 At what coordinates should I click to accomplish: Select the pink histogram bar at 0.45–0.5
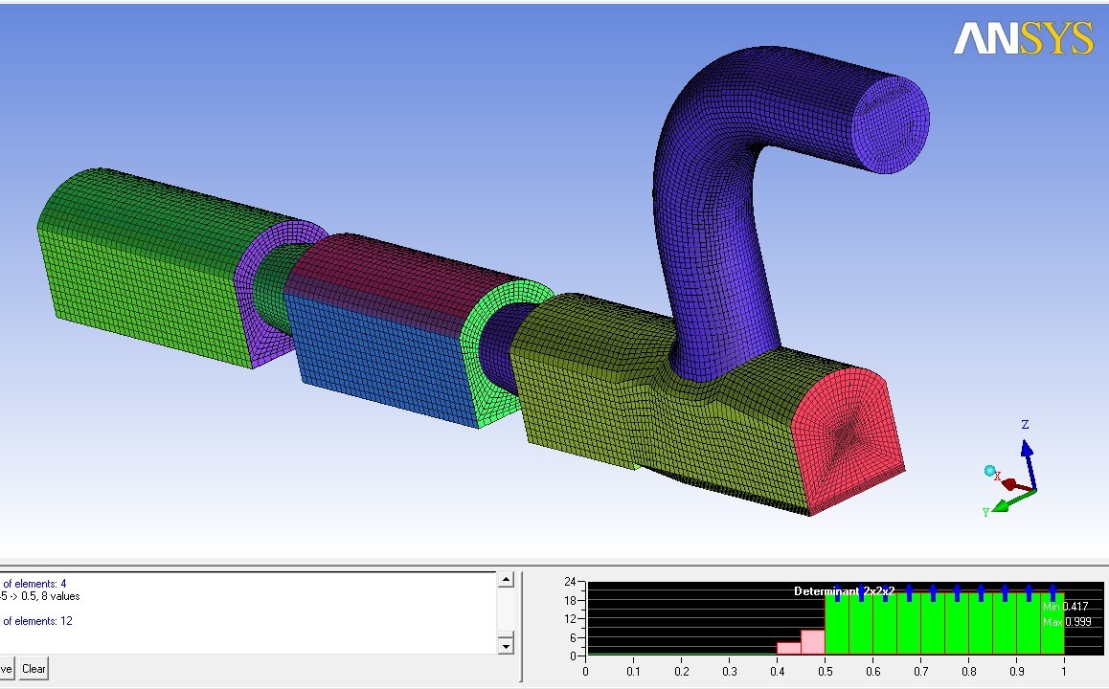(812, 641)
